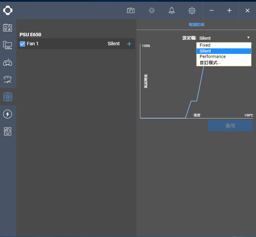Viewport: 256px width, 237px height.
Task: Open the notifications bell icon
Action: 172,11
